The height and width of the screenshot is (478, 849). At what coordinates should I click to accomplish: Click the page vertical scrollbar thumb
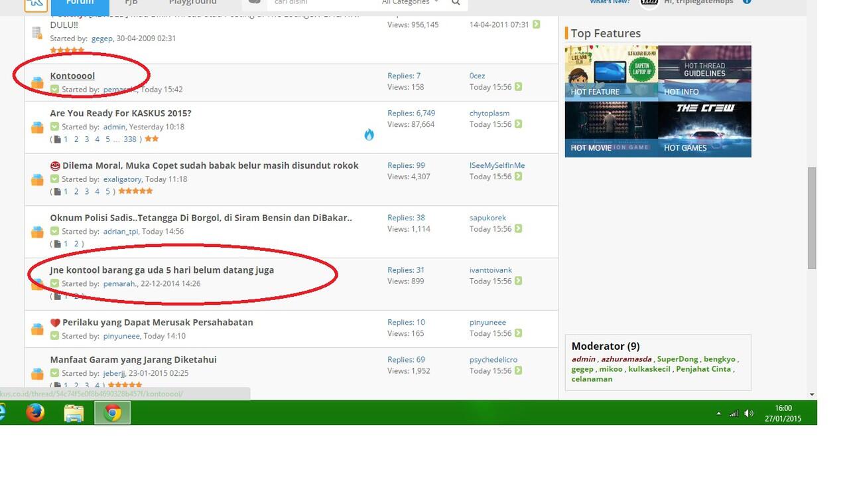812,218
